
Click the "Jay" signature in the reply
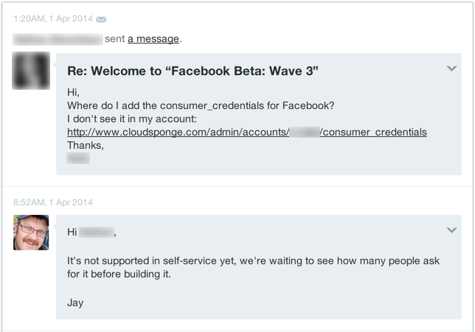(75, 303)
